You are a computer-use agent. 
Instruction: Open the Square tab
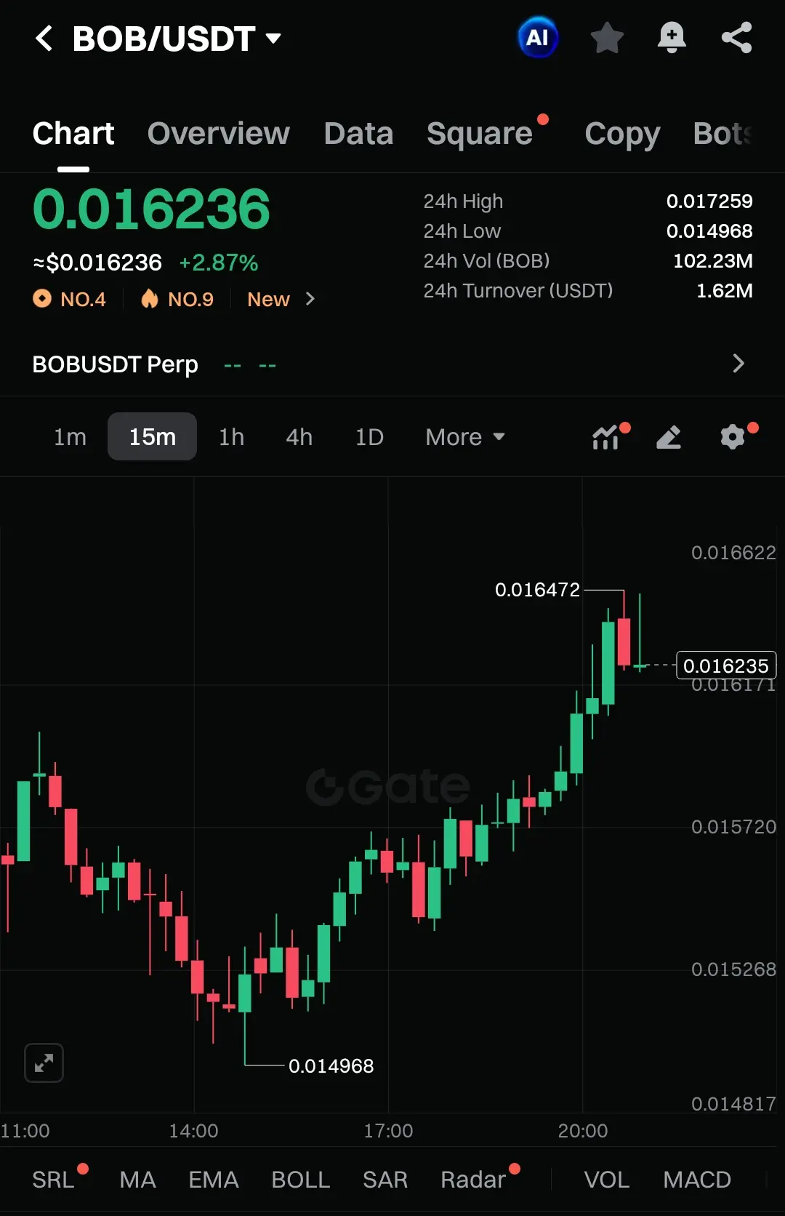[x=480, y=134]
